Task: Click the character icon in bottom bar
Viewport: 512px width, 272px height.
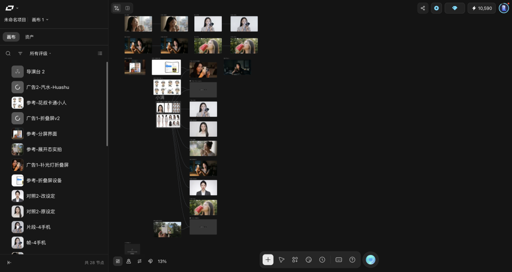Action: [128, 261]
